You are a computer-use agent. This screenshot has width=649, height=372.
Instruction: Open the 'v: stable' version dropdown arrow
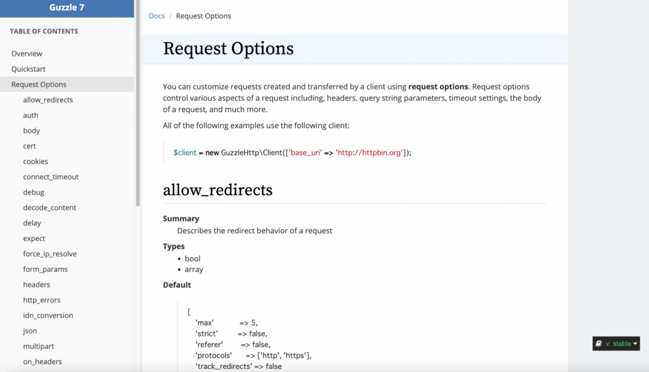(x=635, y=344)
